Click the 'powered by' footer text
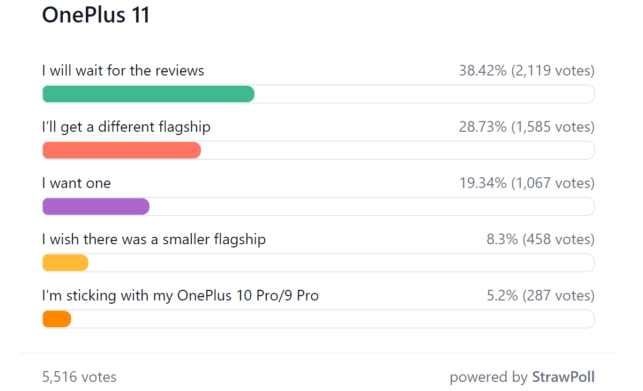Viewport: 643px width, 391px height. tap(489, 377)
